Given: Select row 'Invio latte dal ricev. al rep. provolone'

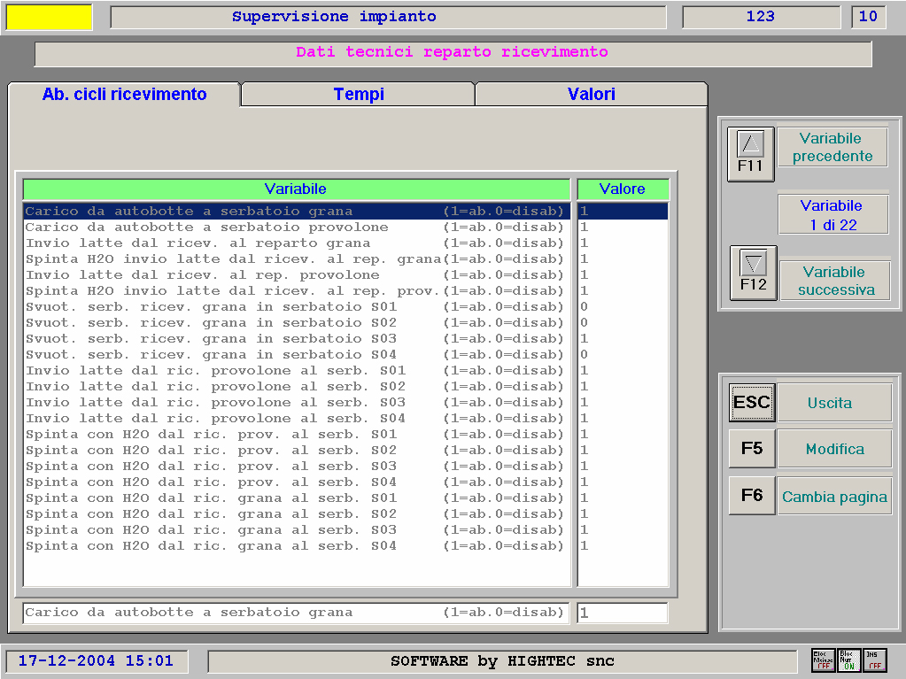Looking at the screenshot, I should [x=297, y=275].
